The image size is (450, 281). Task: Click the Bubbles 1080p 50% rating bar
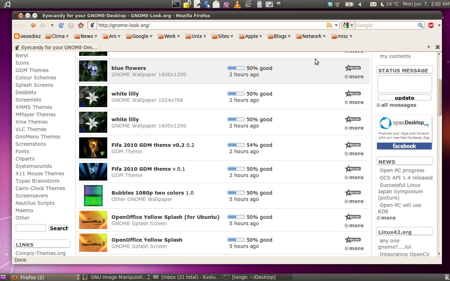tap(236, 193)
